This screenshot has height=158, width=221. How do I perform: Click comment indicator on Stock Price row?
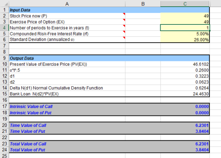pos(124,14)
